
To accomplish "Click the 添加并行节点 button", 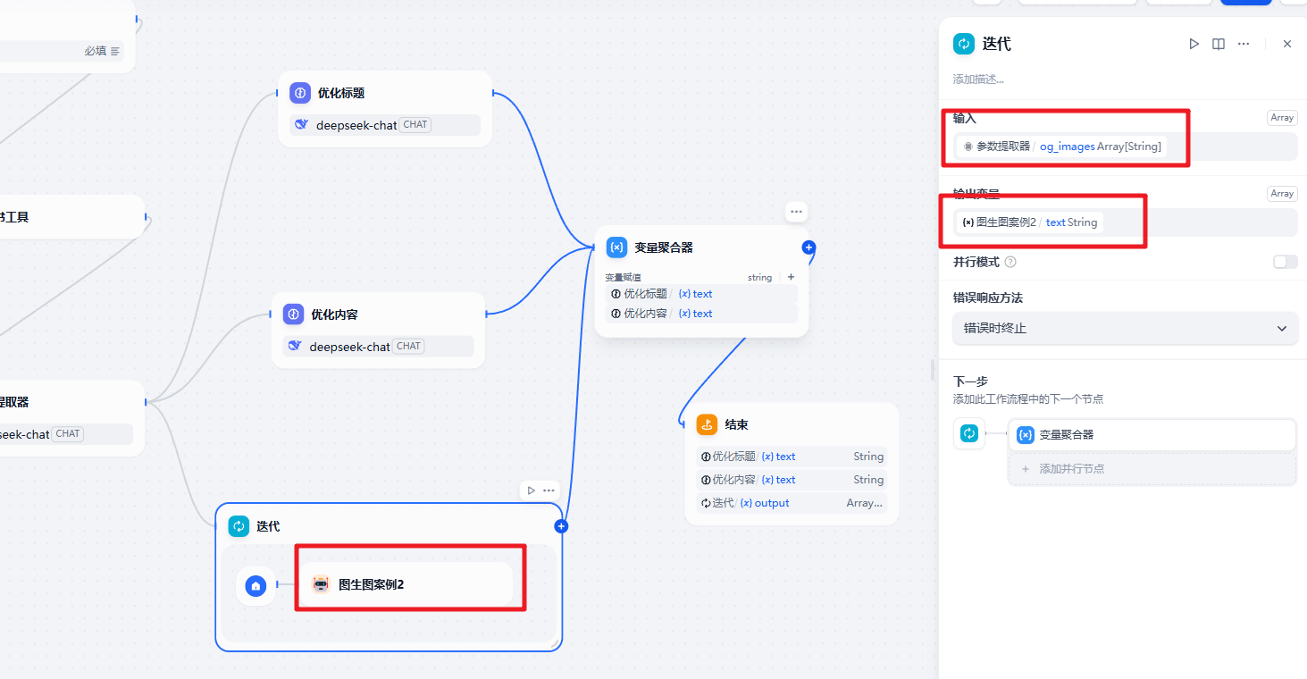I will click(x=1152, y=468).
